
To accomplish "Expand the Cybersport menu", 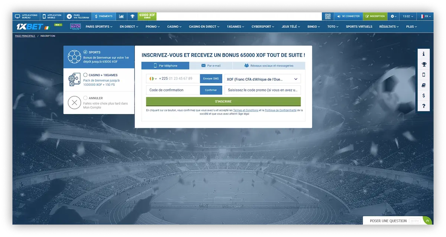I will click(x=263, y=27).
